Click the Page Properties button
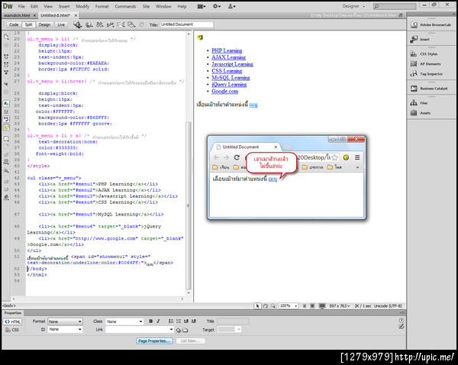Image resolution: width=458 pixels, height=365 pixels. click(x=155, y=341)
